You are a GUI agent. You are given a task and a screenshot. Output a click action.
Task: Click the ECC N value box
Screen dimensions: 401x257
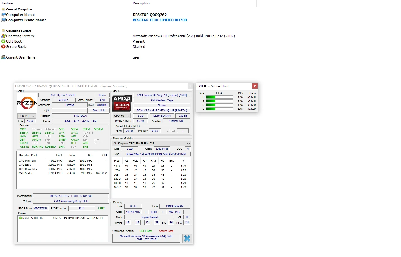188,149
